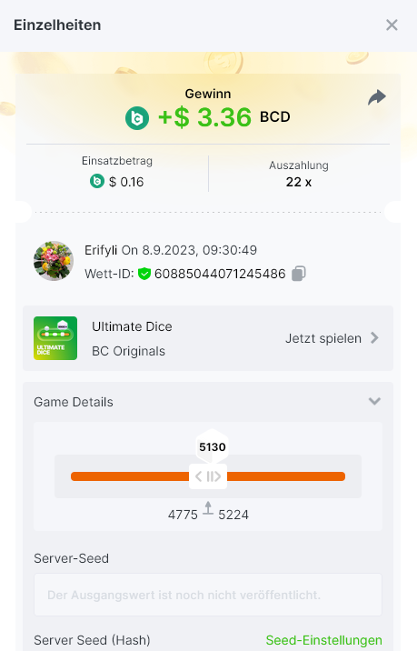The width and height of the screenshot is (417, 651).
Task: Click the Wett-ID number 60885044071245486
Action: click(220, 274)
